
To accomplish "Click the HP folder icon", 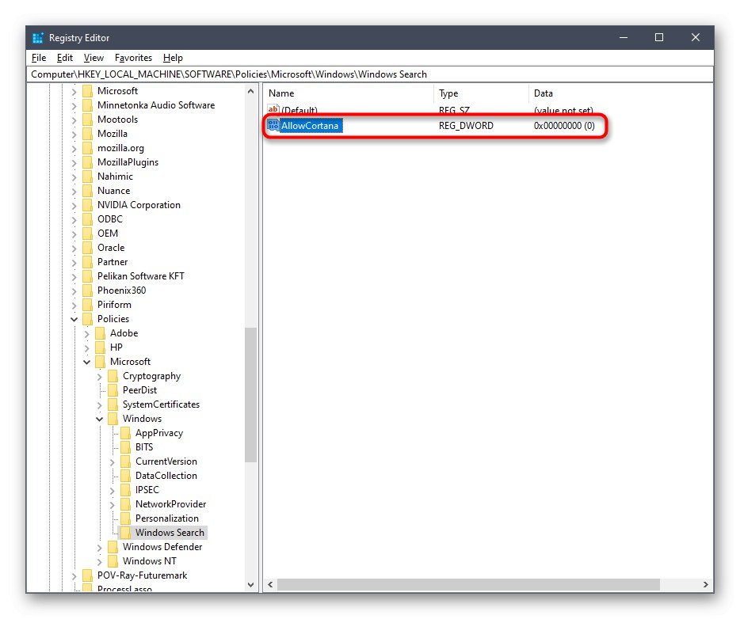I will tap(100, 347).
